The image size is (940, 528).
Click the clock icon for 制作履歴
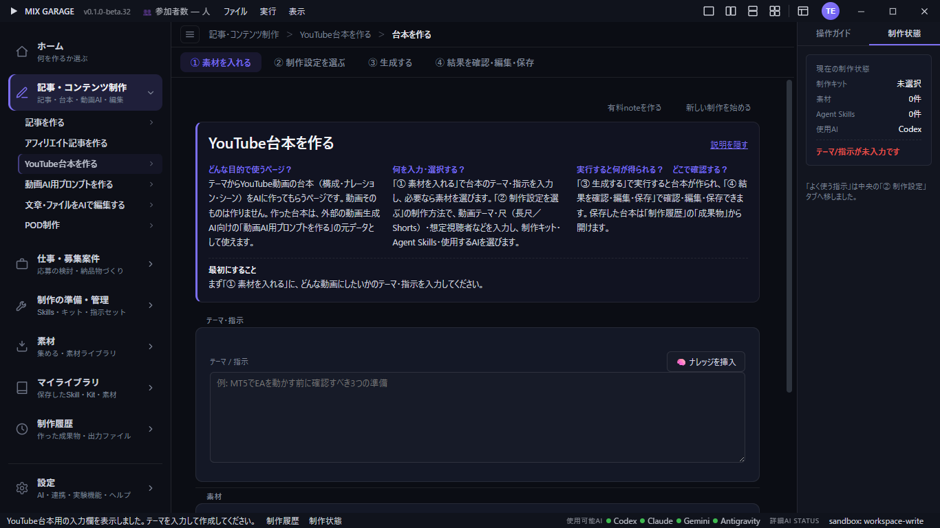22,429
